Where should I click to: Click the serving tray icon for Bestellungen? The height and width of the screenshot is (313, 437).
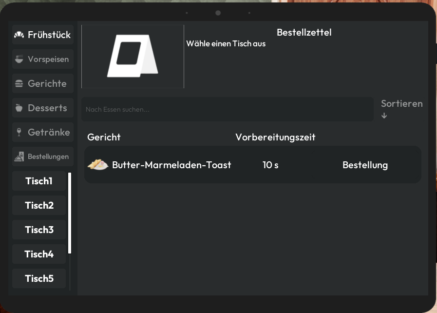[19, 156]
